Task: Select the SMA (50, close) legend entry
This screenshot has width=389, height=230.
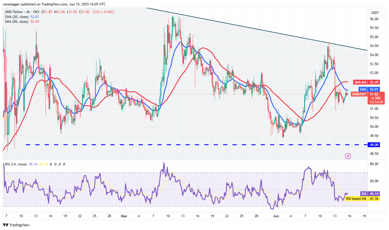Action: [16, 22]
